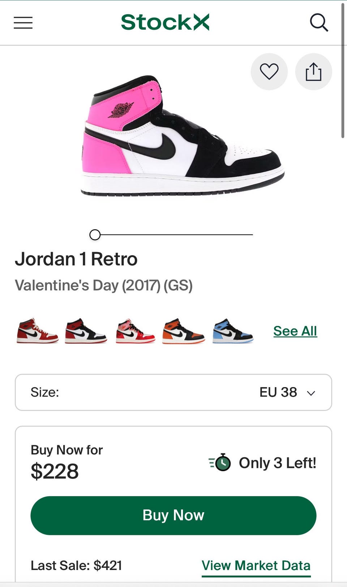Go to the StockX logo home
The image size is (347, 587).
coord(165,22)
